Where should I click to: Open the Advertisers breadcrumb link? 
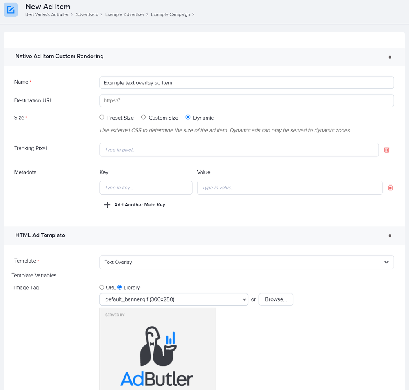[x=87, y=14]
